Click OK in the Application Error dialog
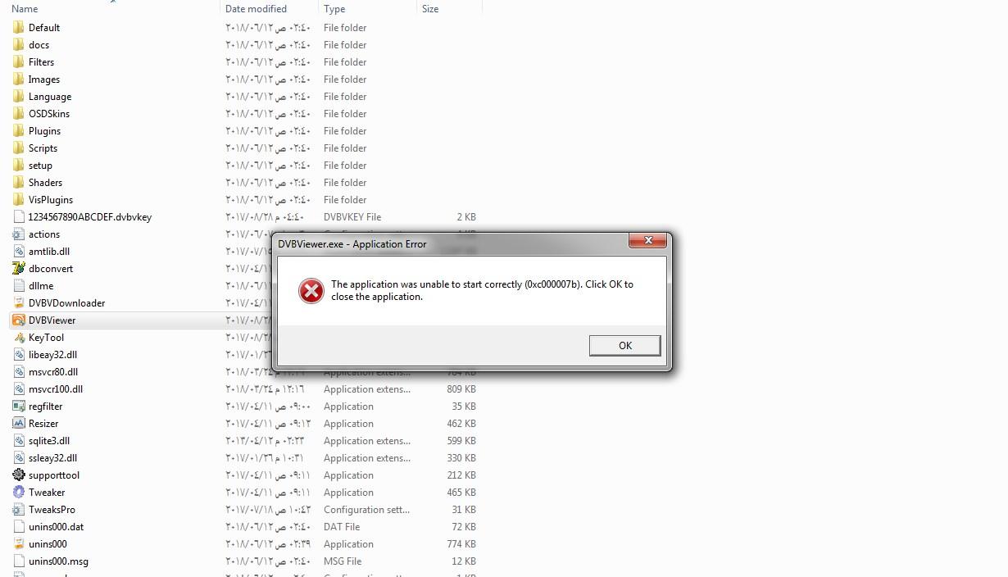This screenshot has height=577, width=1008. [624, 346]
